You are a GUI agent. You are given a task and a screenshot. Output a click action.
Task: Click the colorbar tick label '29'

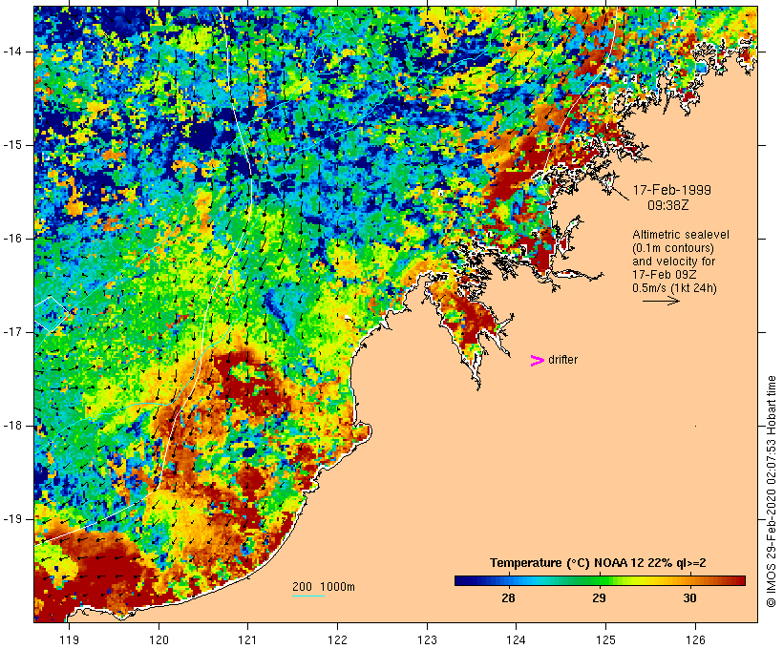click(x=599, y=598)
